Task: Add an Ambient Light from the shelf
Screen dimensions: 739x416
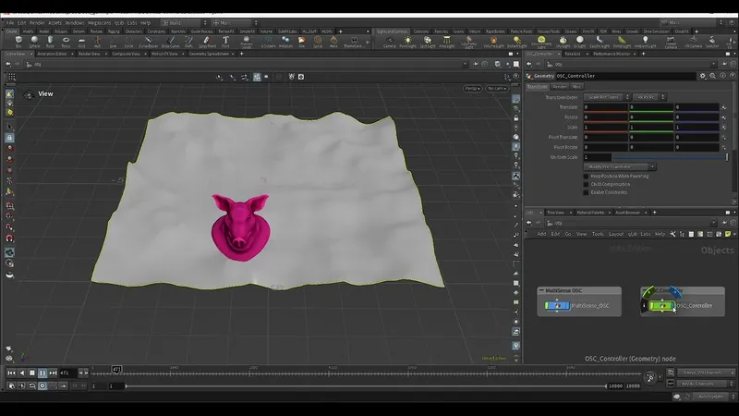Action: 645,42
